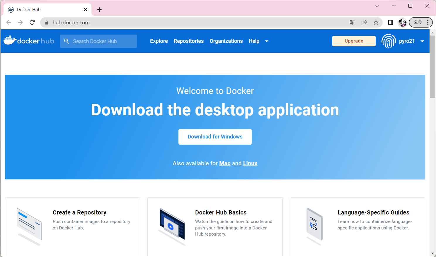Screen dimensions: 436x257
Task: Click the search magnifier icon
Action: (x=67, y=41)
